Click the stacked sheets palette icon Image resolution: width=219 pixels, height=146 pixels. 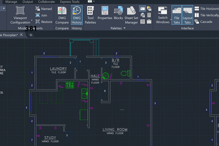point(142,15)
